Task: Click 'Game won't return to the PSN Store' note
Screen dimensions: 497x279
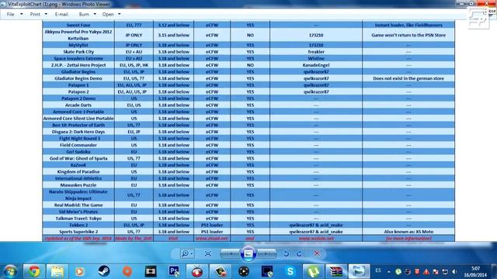Action: (x=408, y=35)
